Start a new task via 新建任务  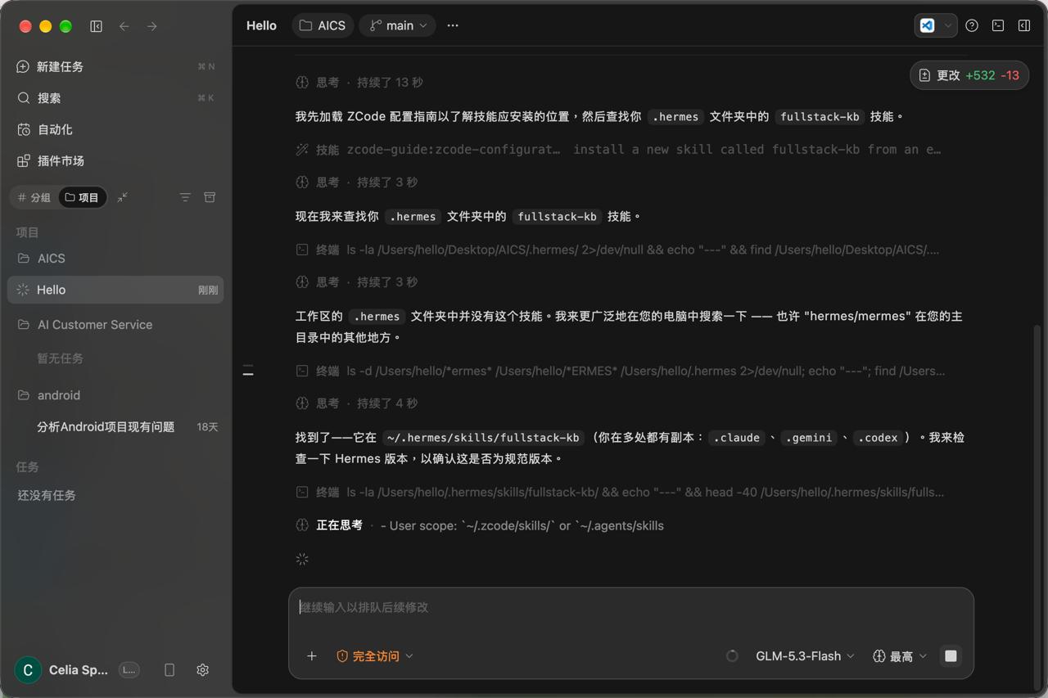click(115, 66)
